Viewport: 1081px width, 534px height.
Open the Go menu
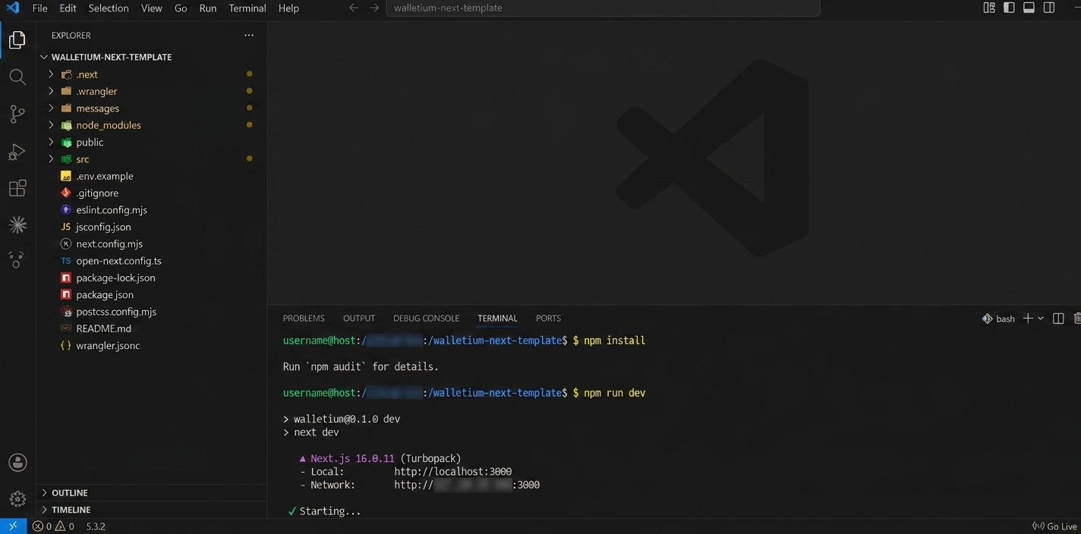tap(181, 8)
